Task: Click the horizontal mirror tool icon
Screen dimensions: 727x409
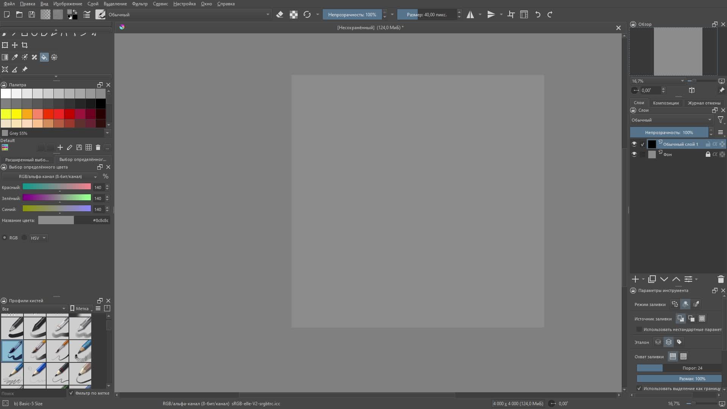Action: pyautogui.click(x=470, y=14)
